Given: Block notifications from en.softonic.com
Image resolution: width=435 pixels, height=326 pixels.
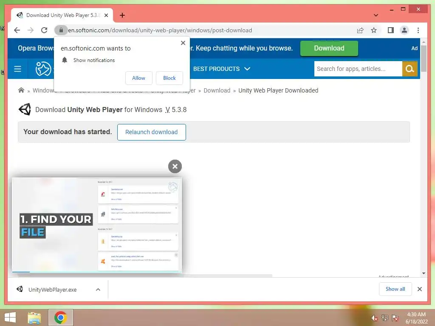Looking at the screenshot, I should 169,78.
